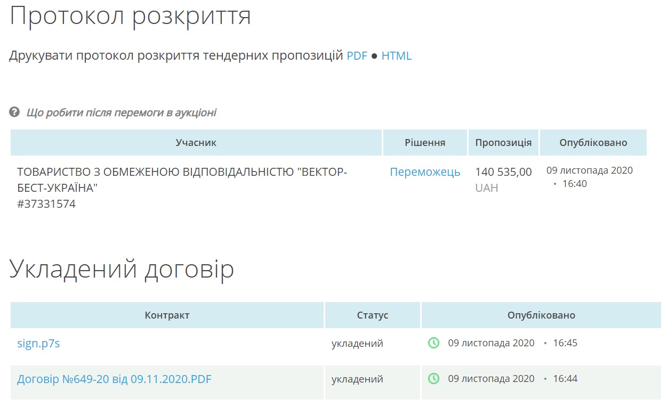668x415 pixels.
Task: Click the question mark help icon
Action: [x=14, y=112]
